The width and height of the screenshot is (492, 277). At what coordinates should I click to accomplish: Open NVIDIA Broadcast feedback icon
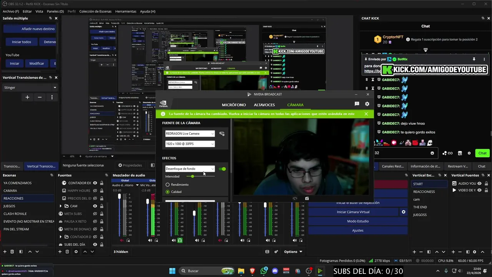click(357, 104)
